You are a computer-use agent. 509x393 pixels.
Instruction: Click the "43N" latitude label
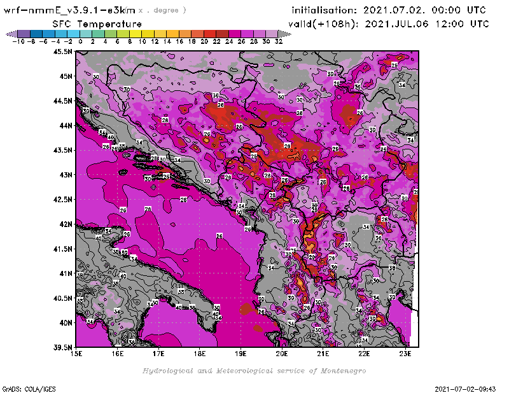tap(66, 175)
